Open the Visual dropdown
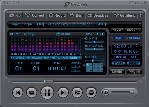The image size is (149, 107). tap(117, 30)
